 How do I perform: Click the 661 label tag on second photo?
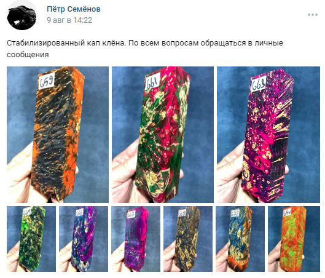pyautogui.click(x=153, y=81)
